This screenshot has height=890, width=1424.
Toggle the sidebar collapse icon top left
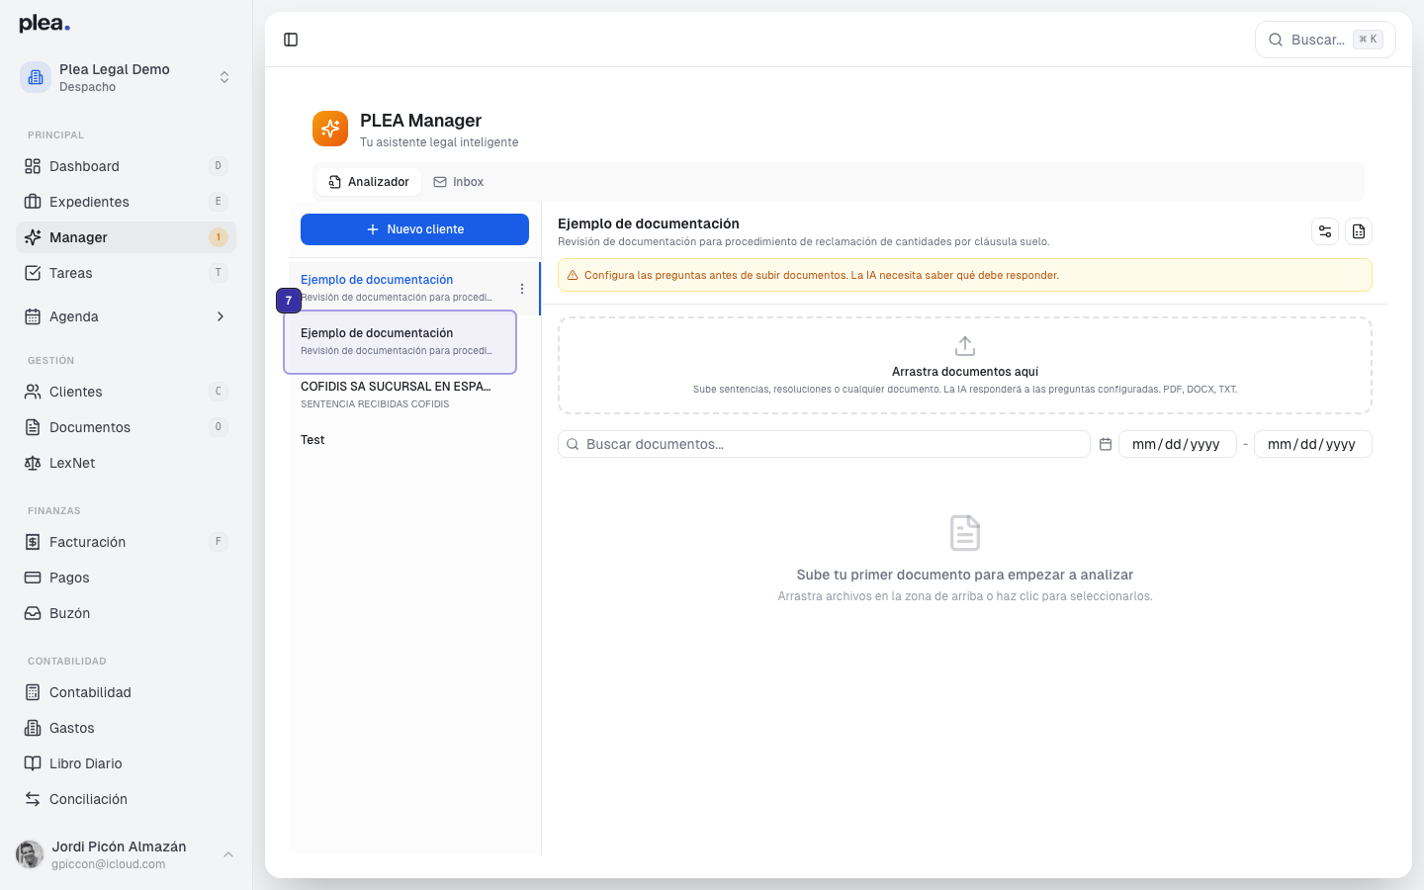click(291, 39)
